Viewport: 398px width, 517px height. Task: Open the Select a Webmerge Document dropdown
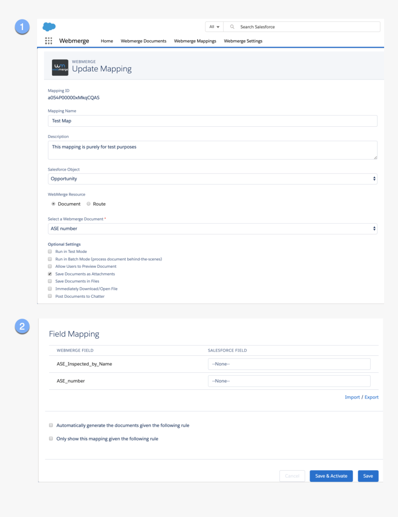212,229
